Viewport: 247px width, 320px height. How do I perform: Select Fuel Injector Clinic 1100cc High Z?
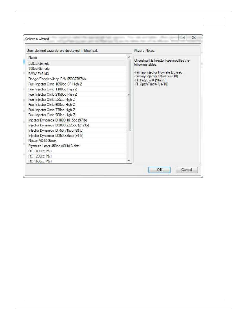[76, 89]
